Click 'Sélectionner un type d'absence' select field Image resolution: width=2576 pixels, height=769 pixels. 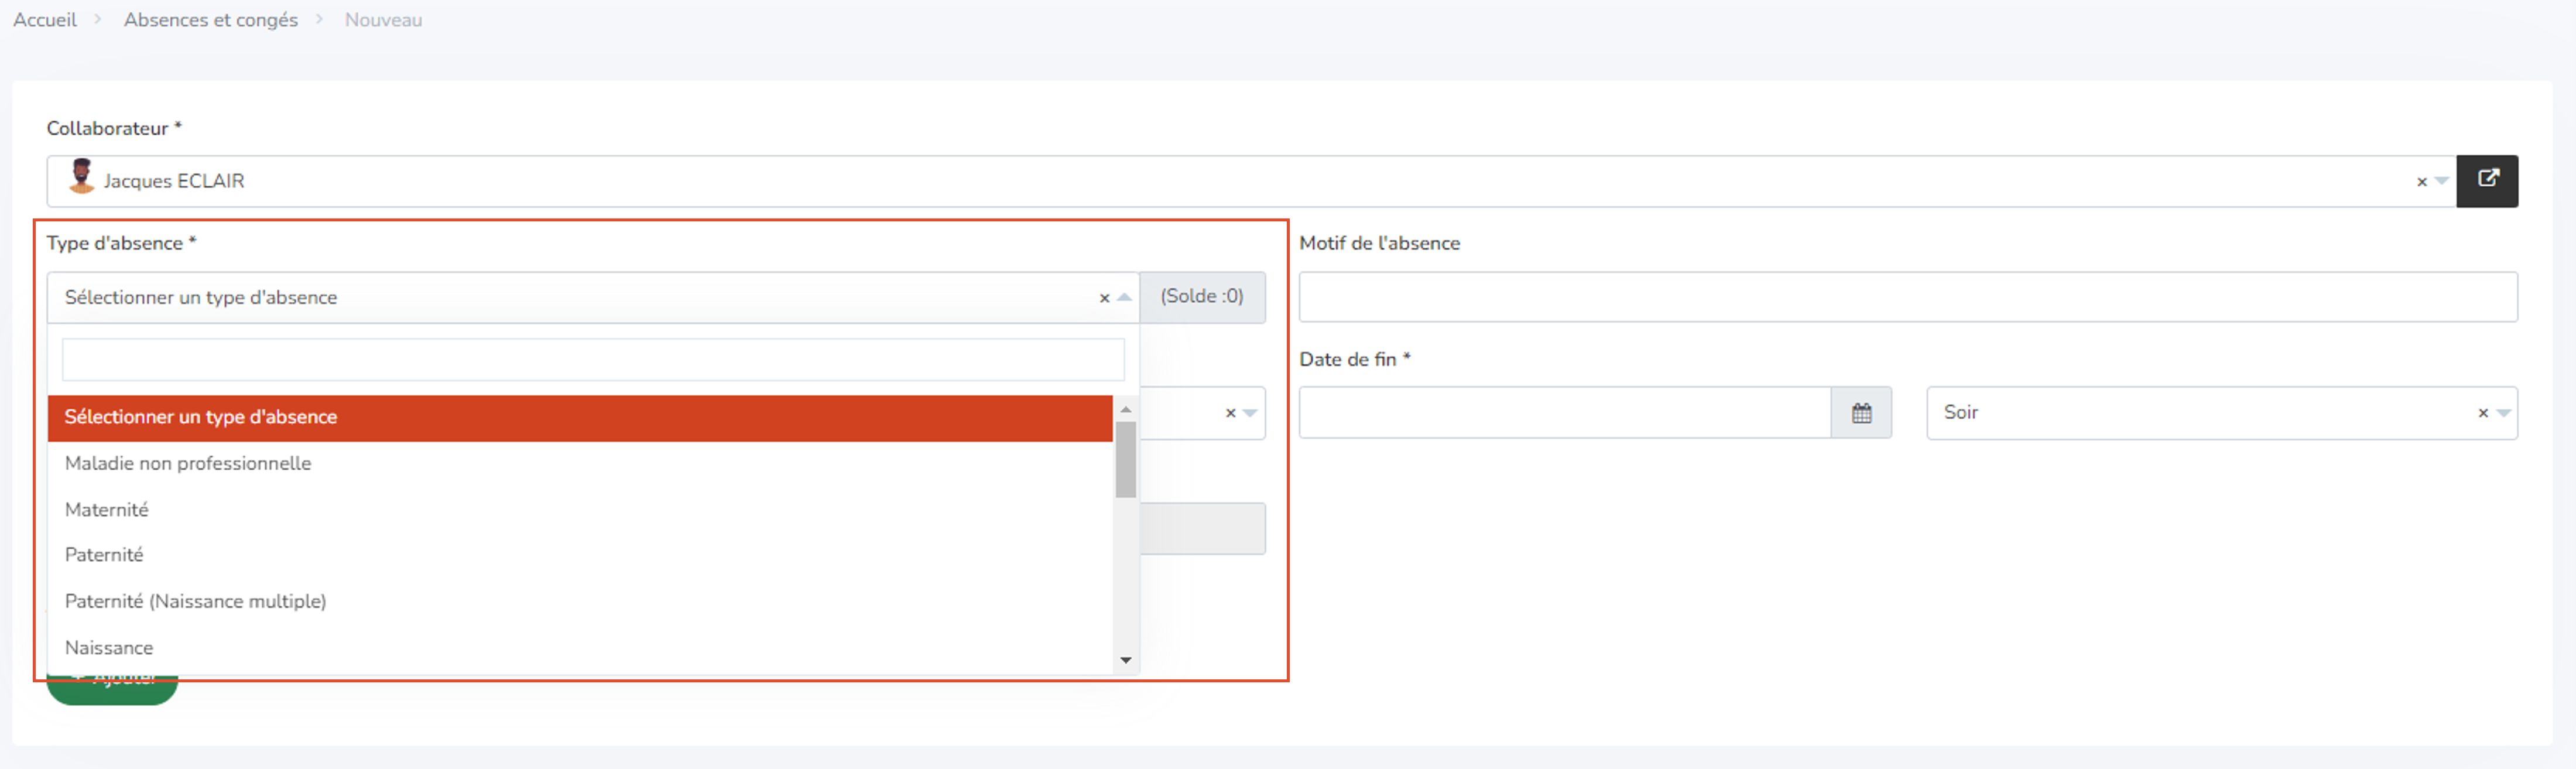(x=593, y=298)
